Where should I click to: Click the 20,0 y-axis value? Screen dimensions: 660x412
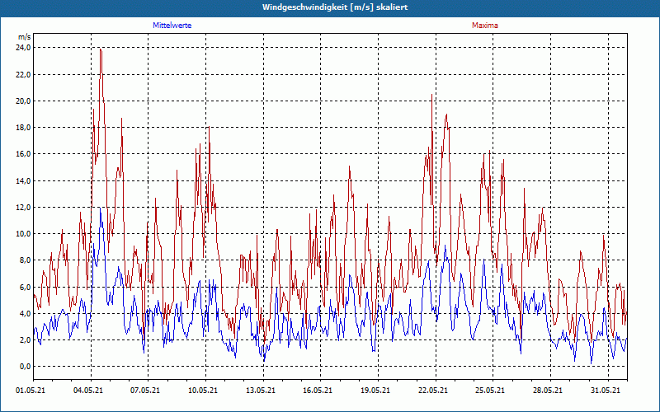[24, 101]
